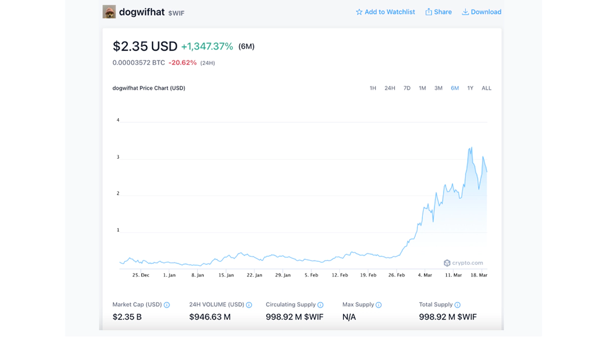607x341 pixels.
Task: Click the dogwifhat coin name heading
Action: coord(142,12)
